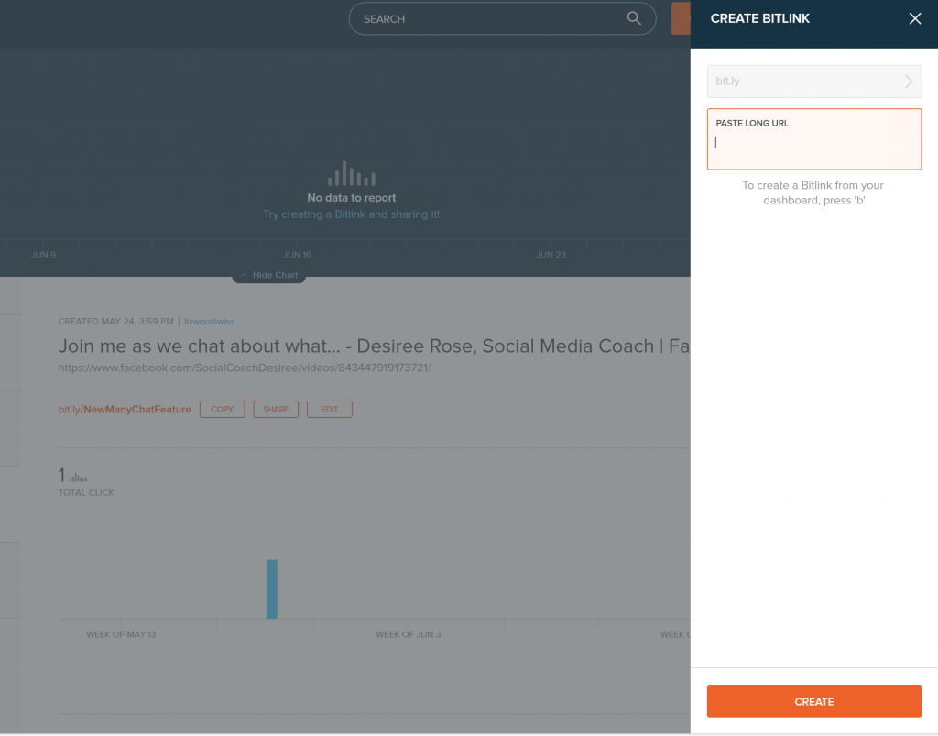
Task: Click the Paste Long URL field
Action: pyautogui.click(x=813, y=139)
